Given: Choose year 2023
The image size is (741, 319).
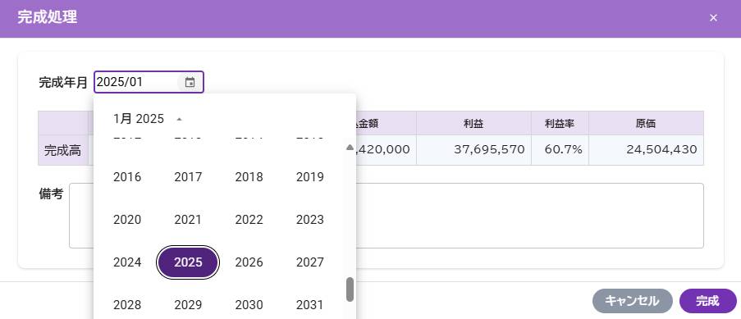Looking at the screenshot, I should (310, 220).
